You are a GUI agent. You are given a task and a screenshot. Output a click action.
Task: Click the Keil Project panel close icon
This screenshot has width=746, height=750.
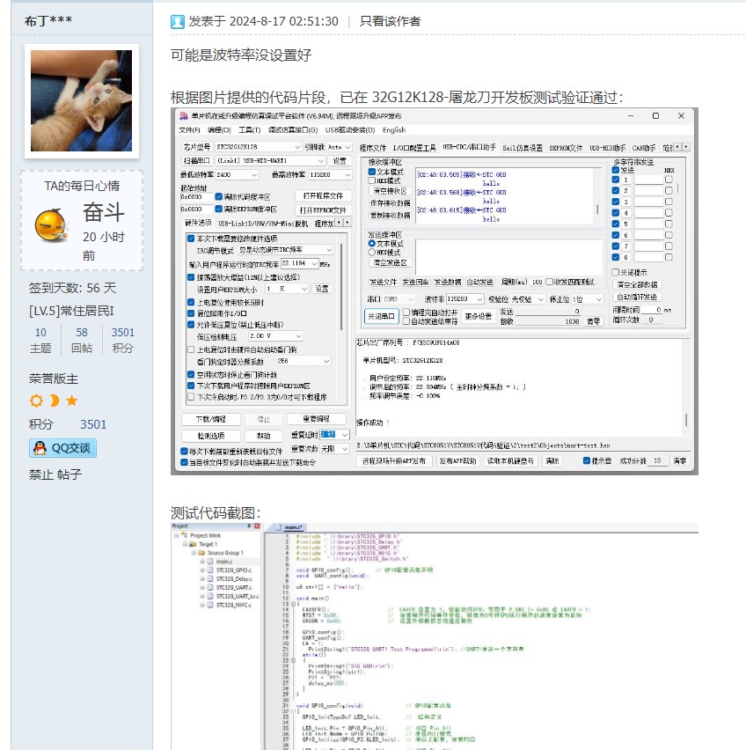tap(257, 526)
